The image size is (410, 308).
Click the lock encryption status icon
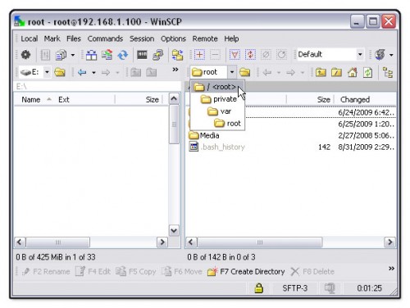click(x=258, y=288)
